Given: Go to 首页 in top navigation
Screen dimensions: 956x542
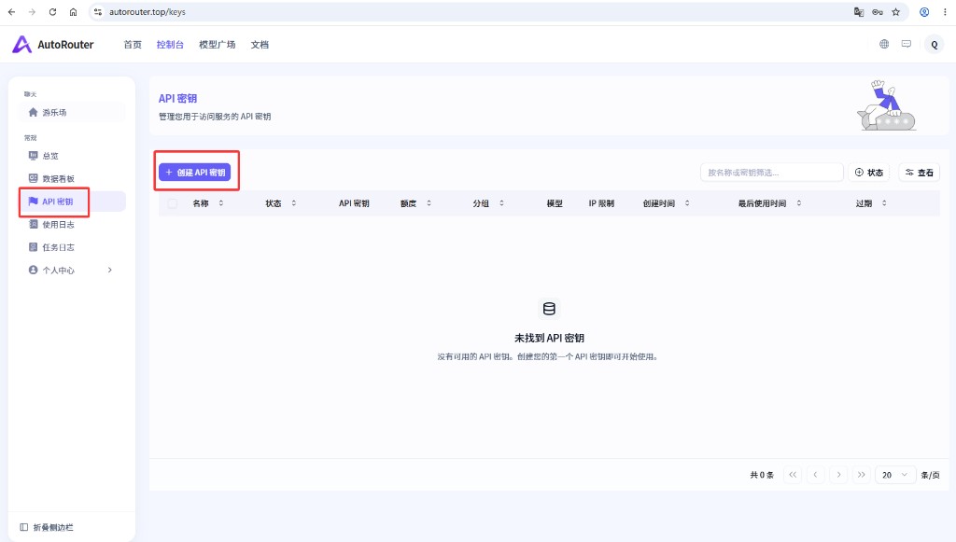Looking at the screenshot, I should click(x=133, y=45).
